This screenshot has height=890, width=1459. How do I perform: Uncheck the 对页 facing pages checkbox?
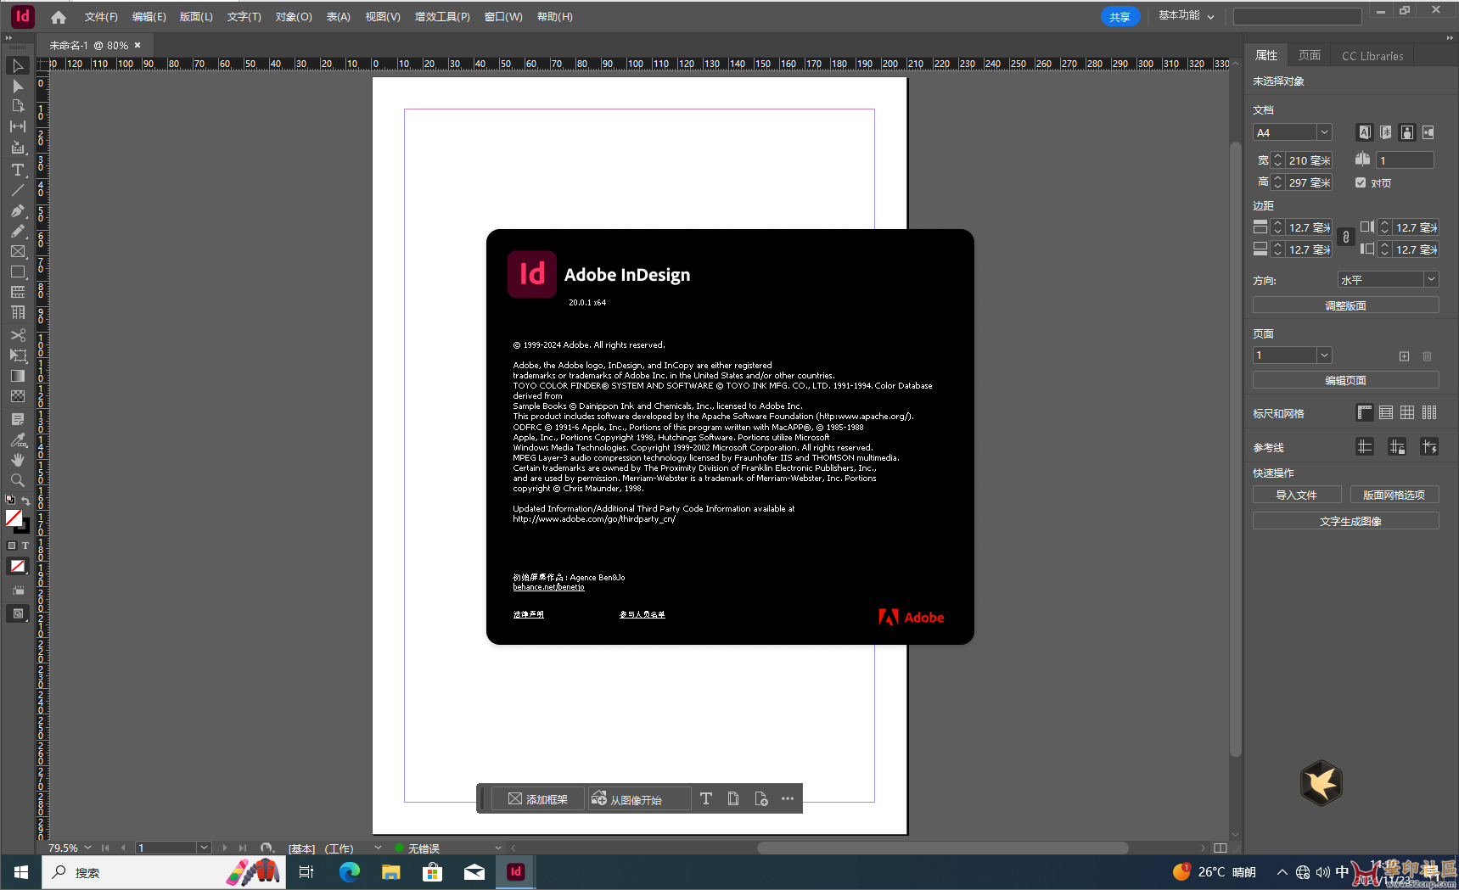point(1361,182)
